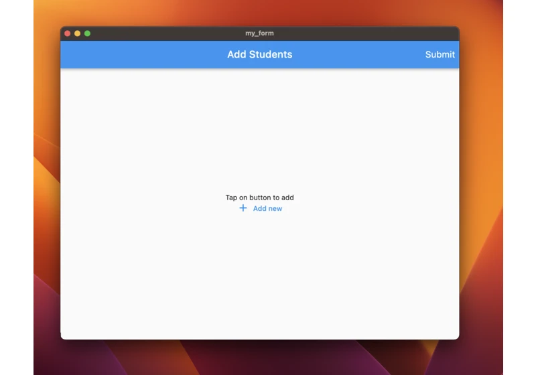Close the my_form window with red button
Viewport: 536px width, 375px height.
(68, 33)
